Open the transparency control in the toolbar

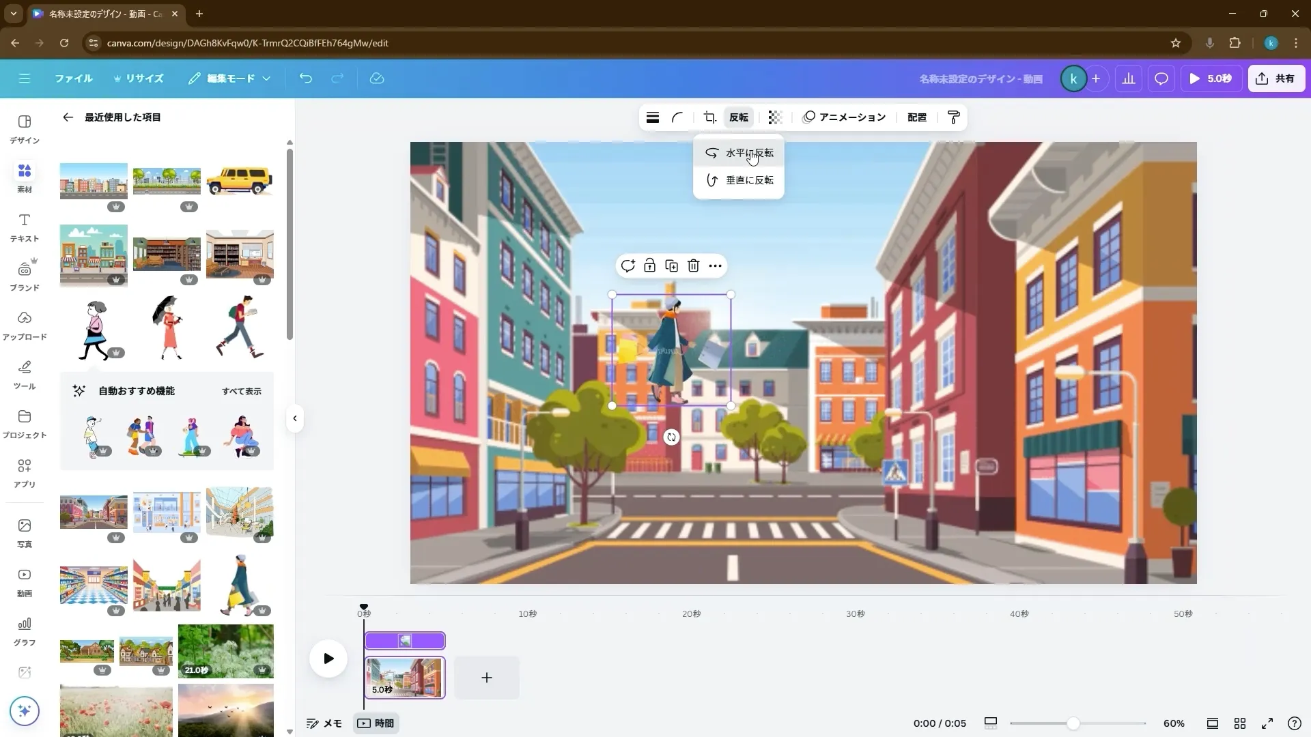774,117
